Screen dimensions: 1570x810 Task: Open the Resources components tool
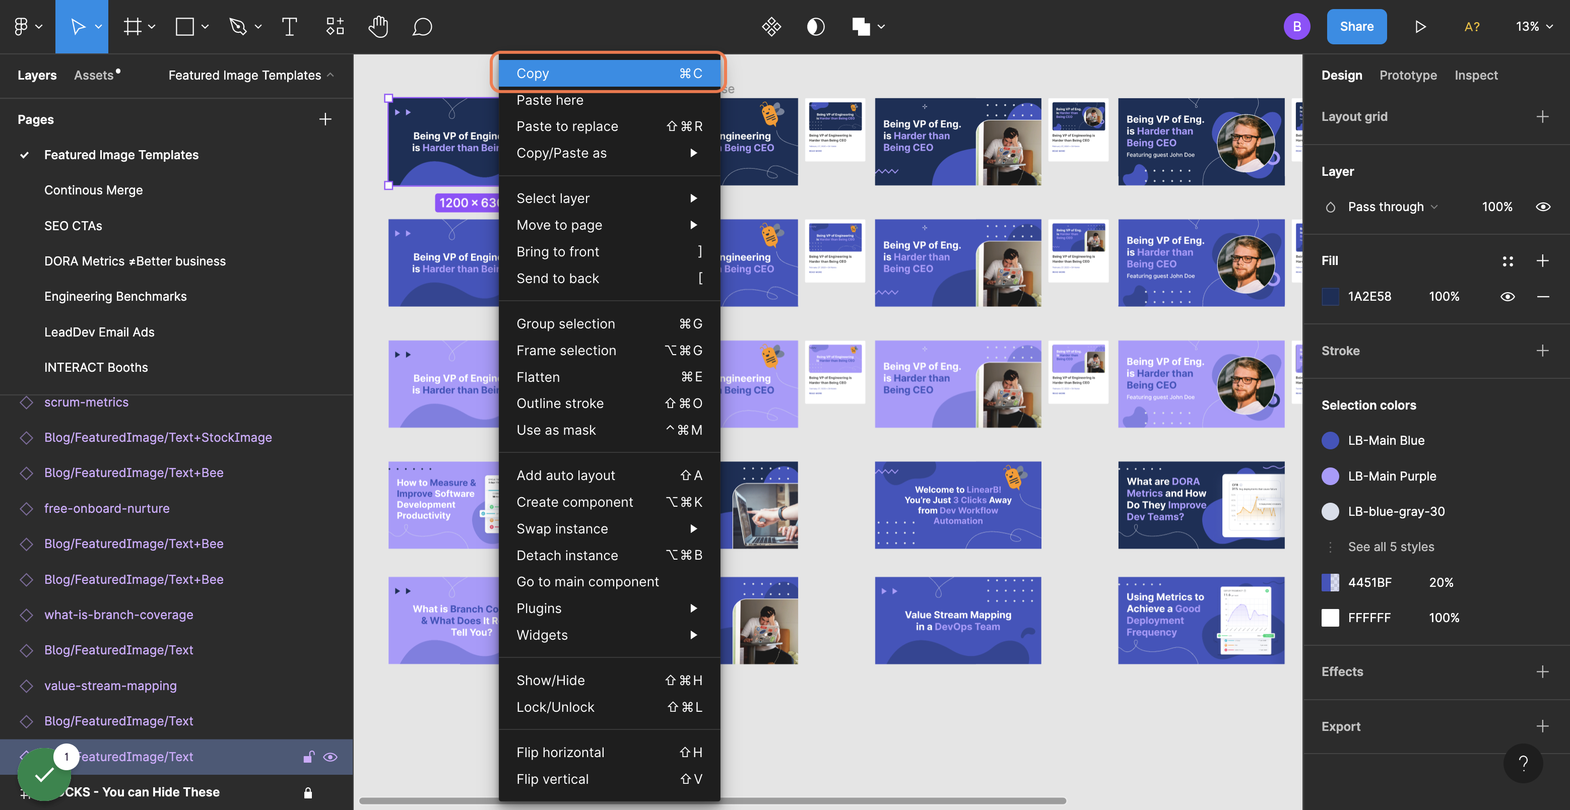(335, 26)
